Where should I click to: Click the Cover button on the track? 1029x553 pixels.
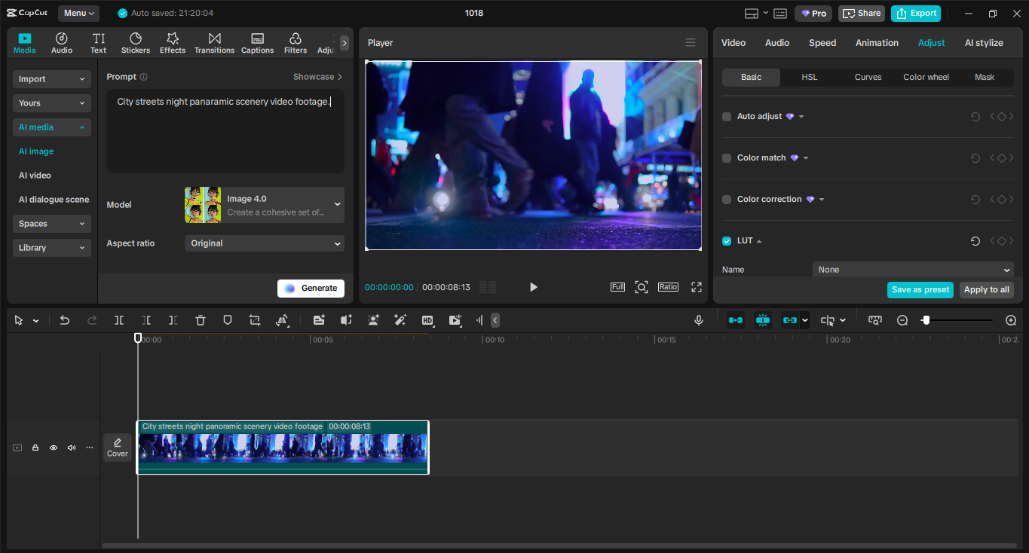[x=118, y=447]
